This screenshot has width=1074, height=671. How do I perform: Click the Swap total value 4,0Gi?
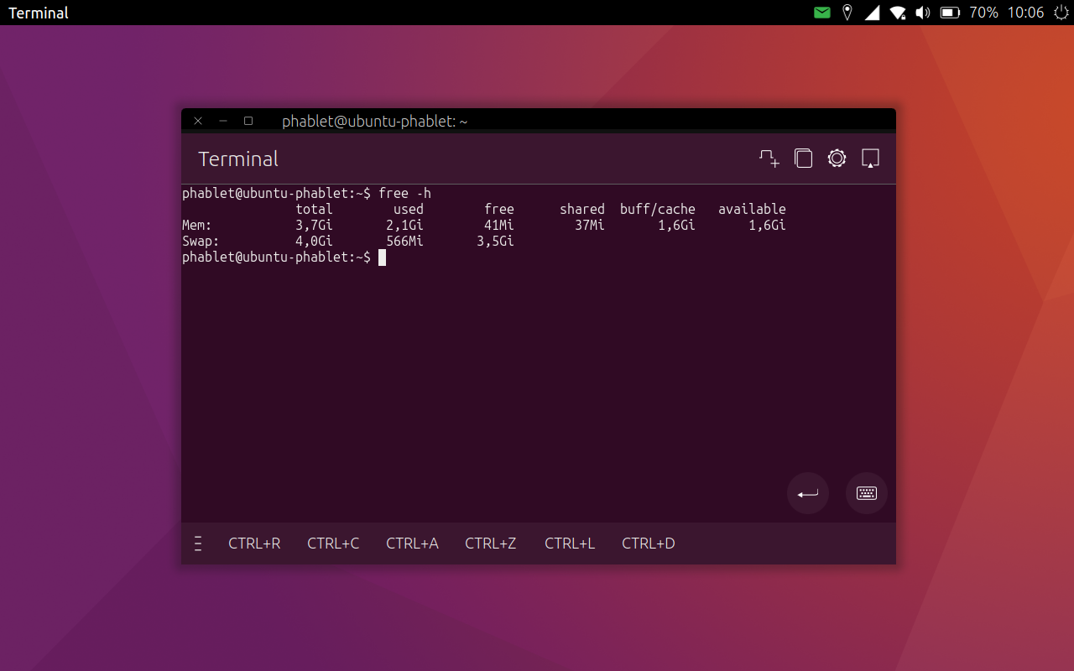coord(314,241)
